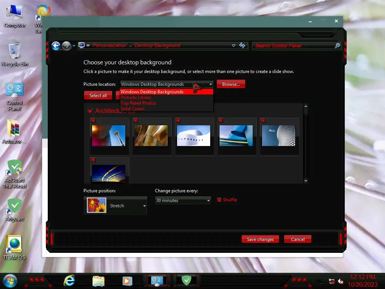The width and height of the screenshot is (385, 289).
Task: Open the Picture location combo box
Action: (x=167, y=84)
